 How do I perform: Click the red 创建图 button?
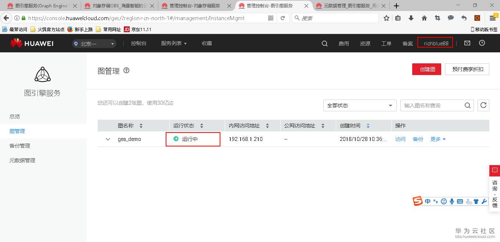(x=427, y=69)
